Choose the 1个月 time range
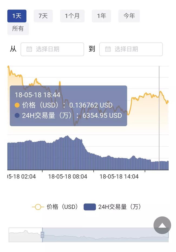 pos(72,16)
